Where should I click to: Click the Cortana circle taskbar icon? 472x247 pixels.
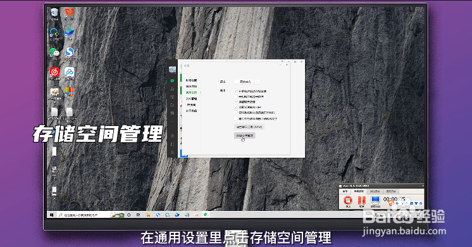click(129, 215)
